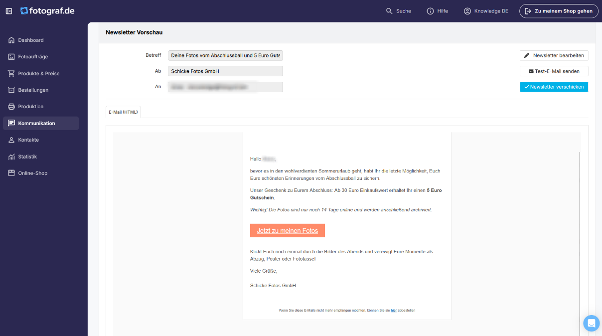Open Suche in the top bar

pyautogui.click(x=399, y=11)
